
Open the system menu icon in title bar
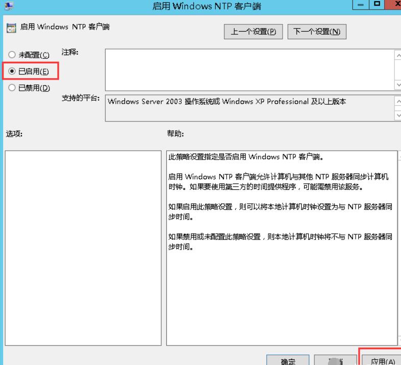coord(9,6)
